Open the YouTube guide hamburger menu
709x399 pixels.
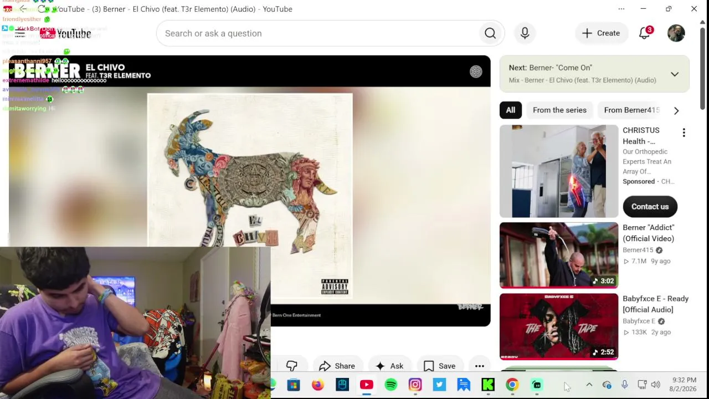point(20,34)
